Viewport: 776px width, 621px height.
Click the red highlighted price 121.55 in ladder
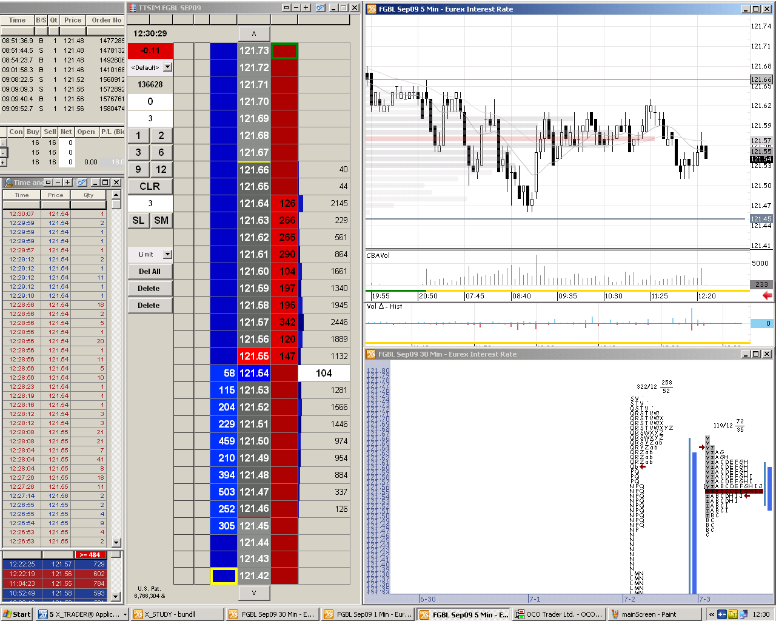click(253, 356)
